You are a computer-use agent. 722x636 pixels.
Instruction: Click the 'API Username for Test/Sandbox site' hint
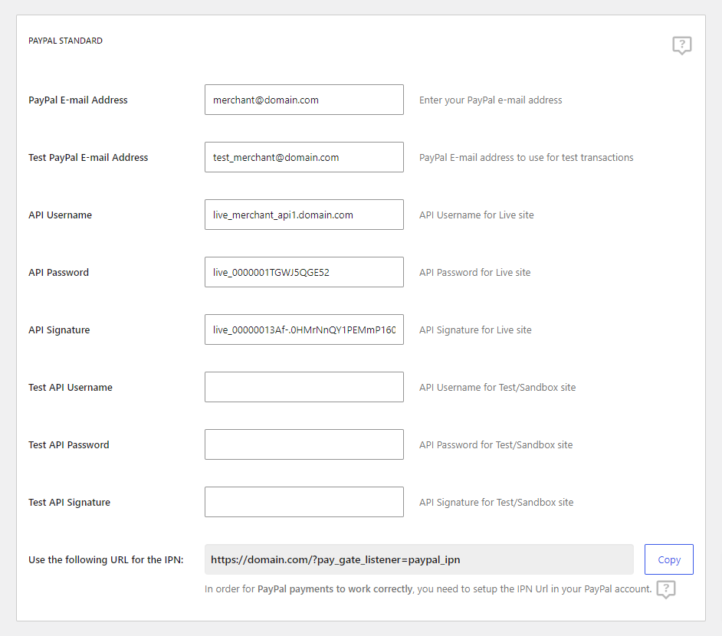point(497,388)
